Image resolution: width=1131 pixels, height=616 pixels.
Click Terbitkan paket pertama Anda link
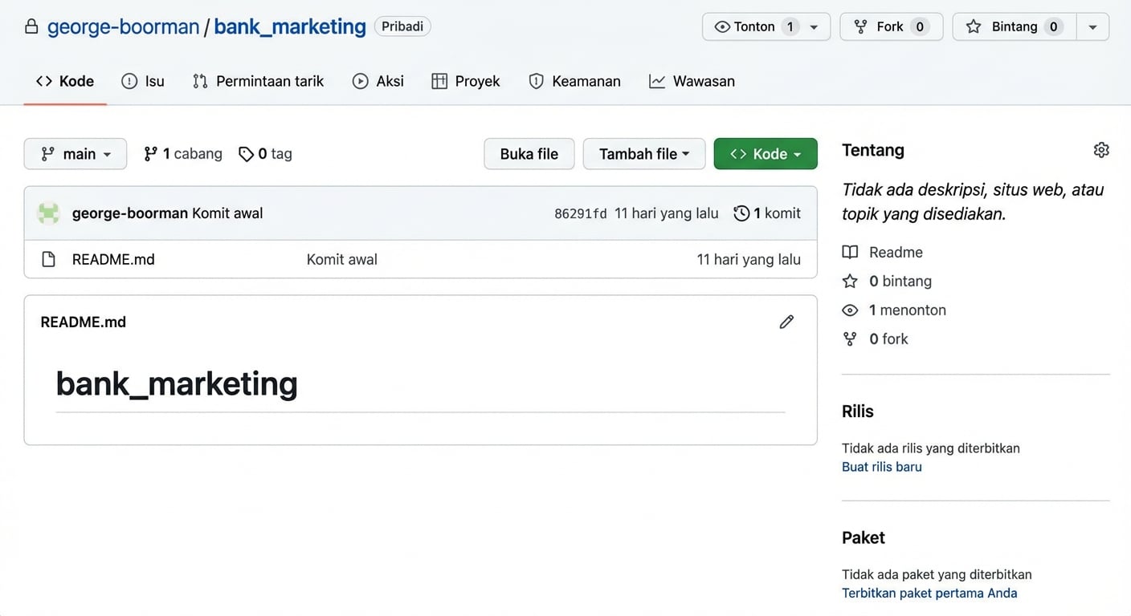click(929, 594)
